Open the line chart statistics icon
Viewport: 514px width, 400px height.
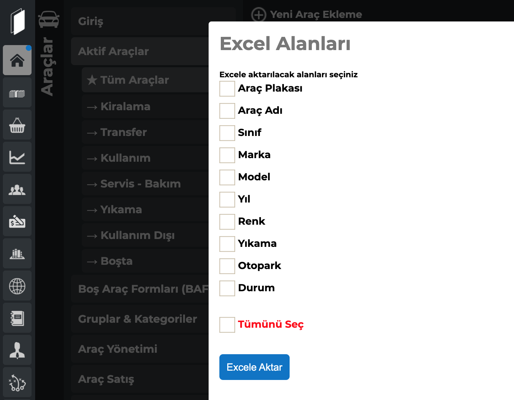click(x=17, y=157)
